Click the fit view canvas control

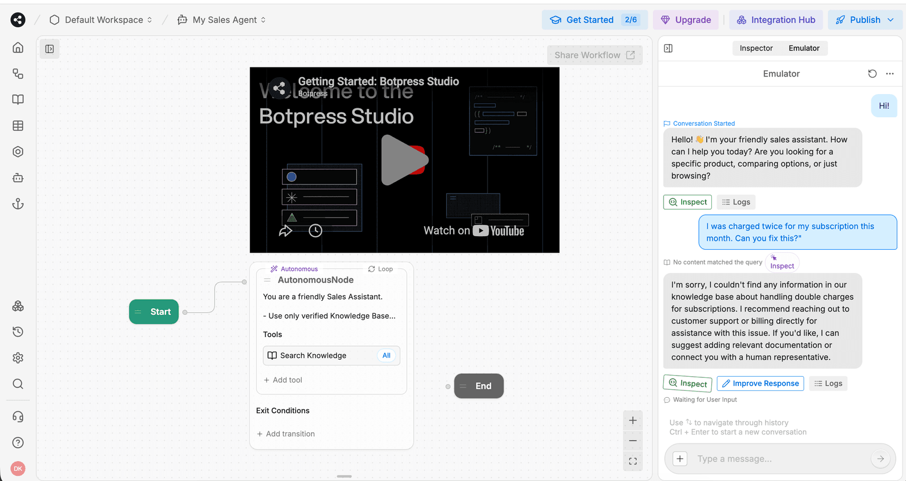tap(633, 461)
